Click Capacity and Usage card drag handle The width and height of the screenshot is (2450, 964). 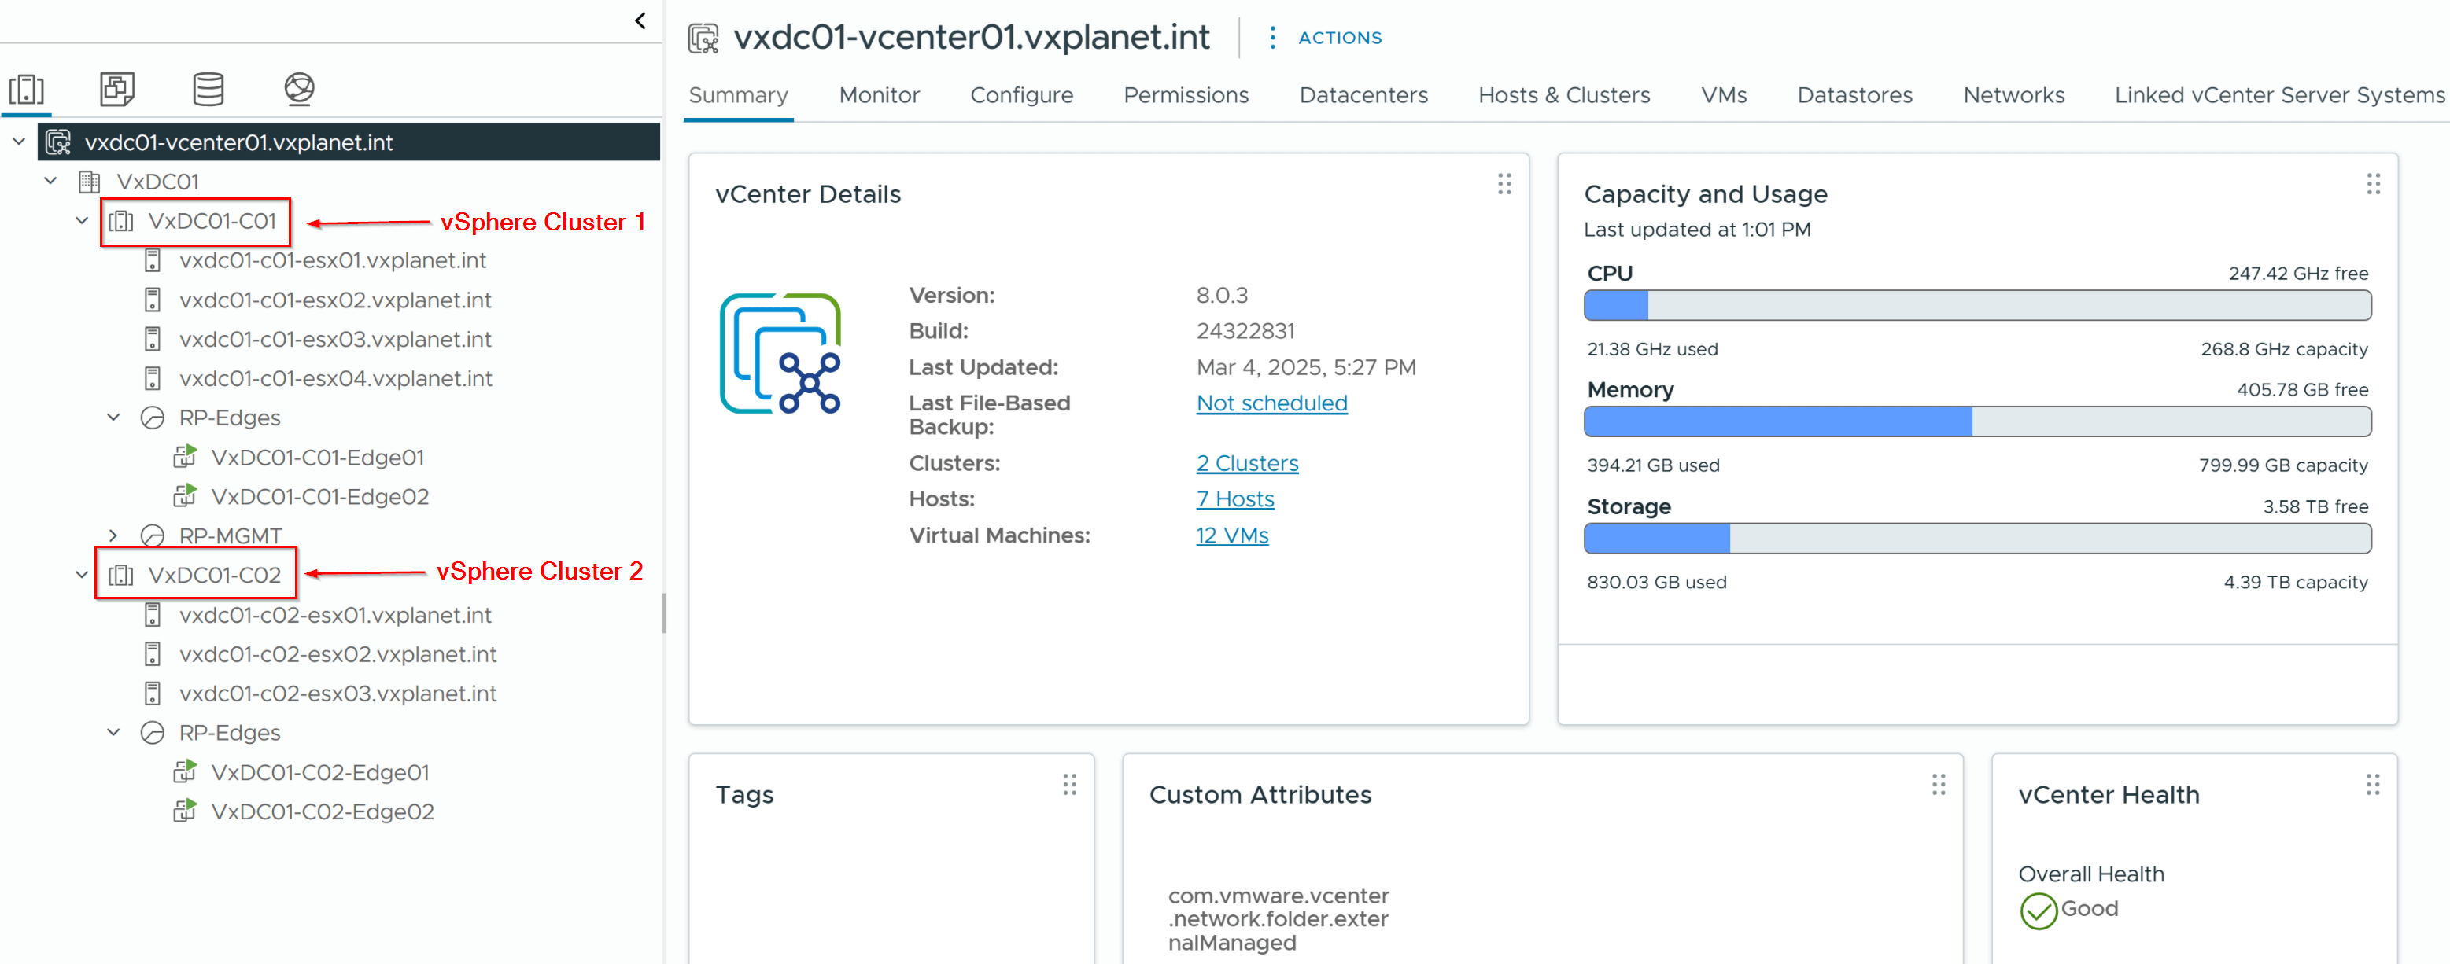pyautogui.click(x=2372, y=185)
